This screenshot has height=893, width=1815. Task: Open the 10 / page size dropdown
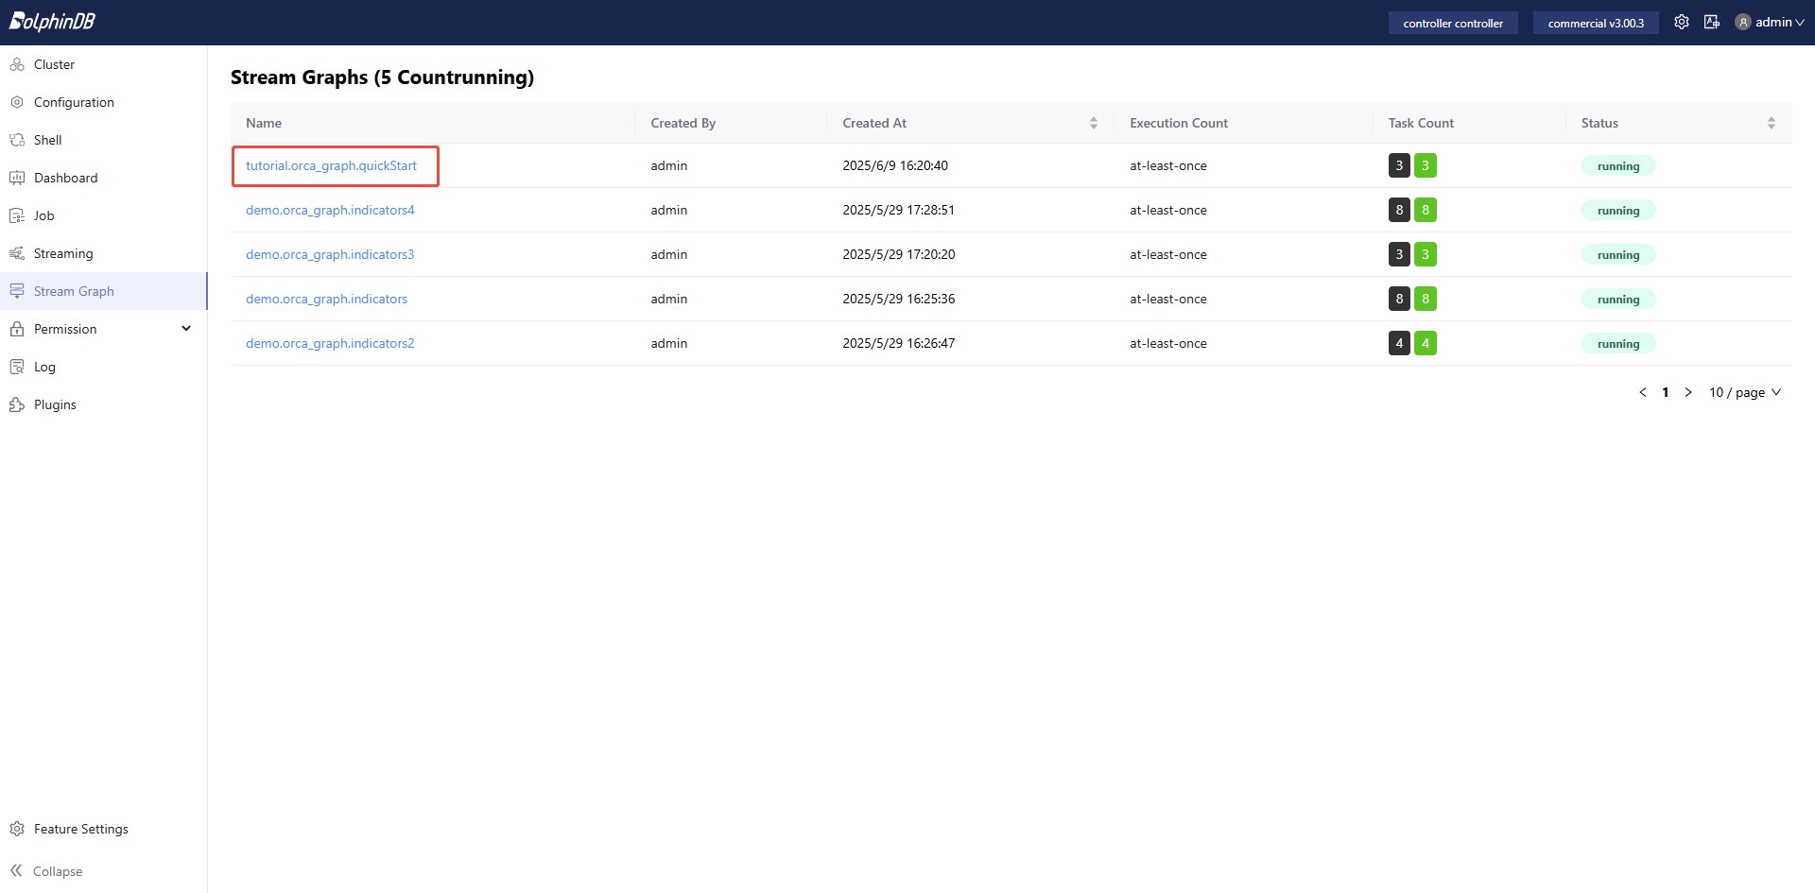[1744, 392]
